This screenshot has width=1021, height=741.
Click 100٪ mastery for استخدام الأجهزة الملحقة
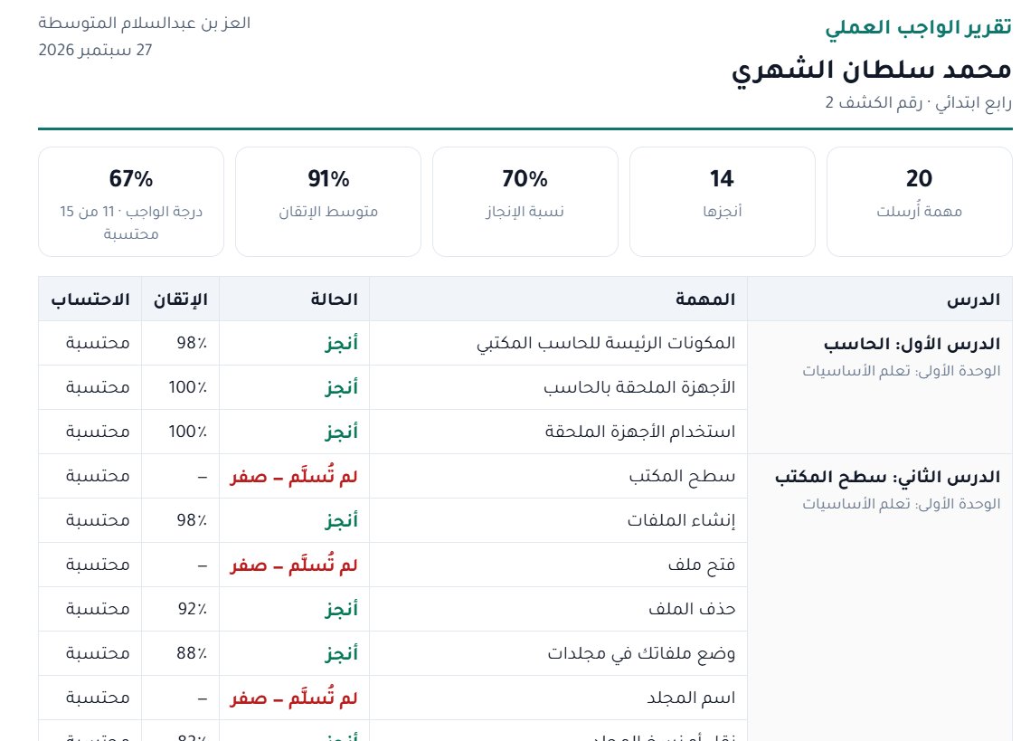[187, 432]
